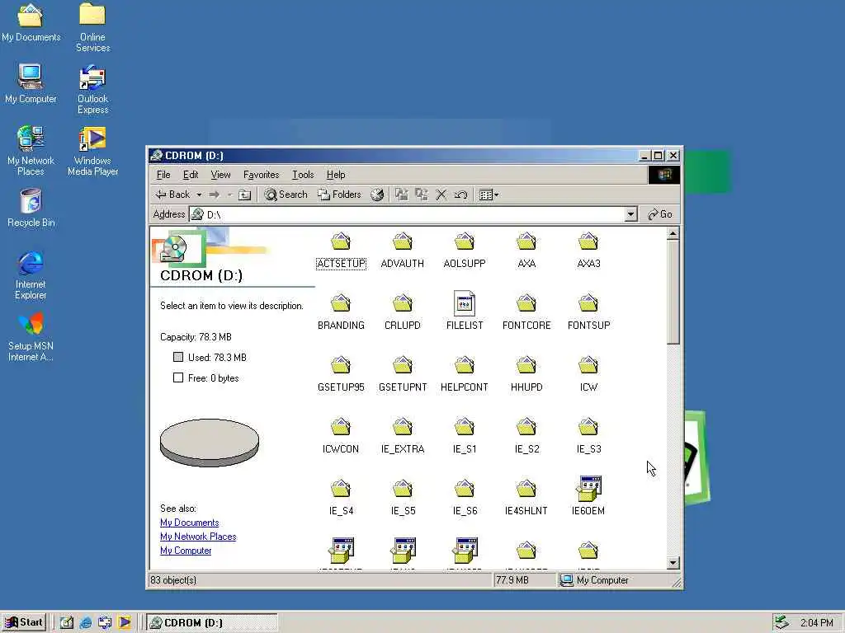The image size is (845, 633).
Task: Click the HELPCONT folder icon
Action: click(x=464, y=365)
